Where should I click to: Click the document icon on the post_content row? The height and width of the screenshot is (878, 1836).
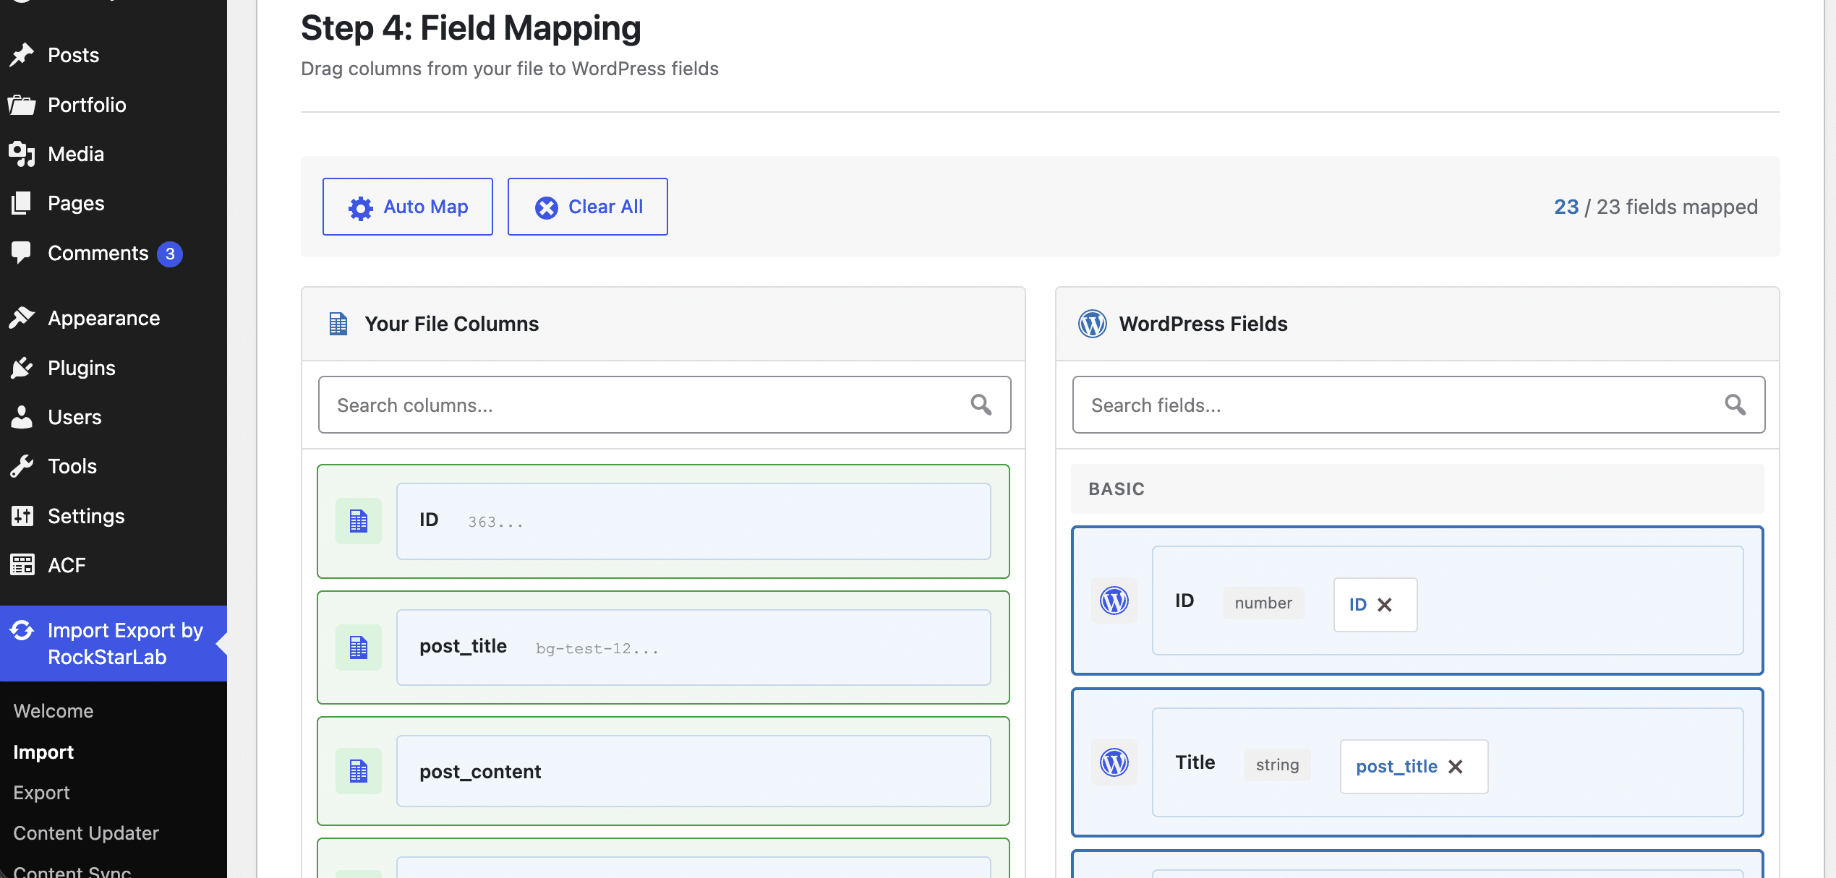pyautogui.click(x=359, y=771)
